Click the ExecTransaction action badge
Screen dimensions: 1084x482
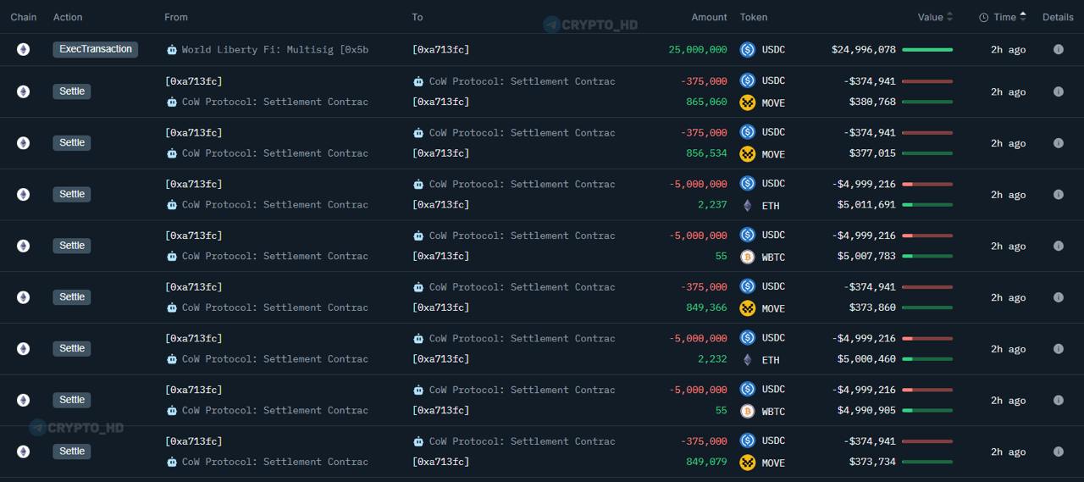pyautogui.click(x=96, y=49)
